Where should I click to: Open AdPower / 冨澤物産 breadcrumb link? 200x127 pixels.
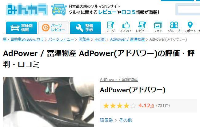click(x=127, y=39)
